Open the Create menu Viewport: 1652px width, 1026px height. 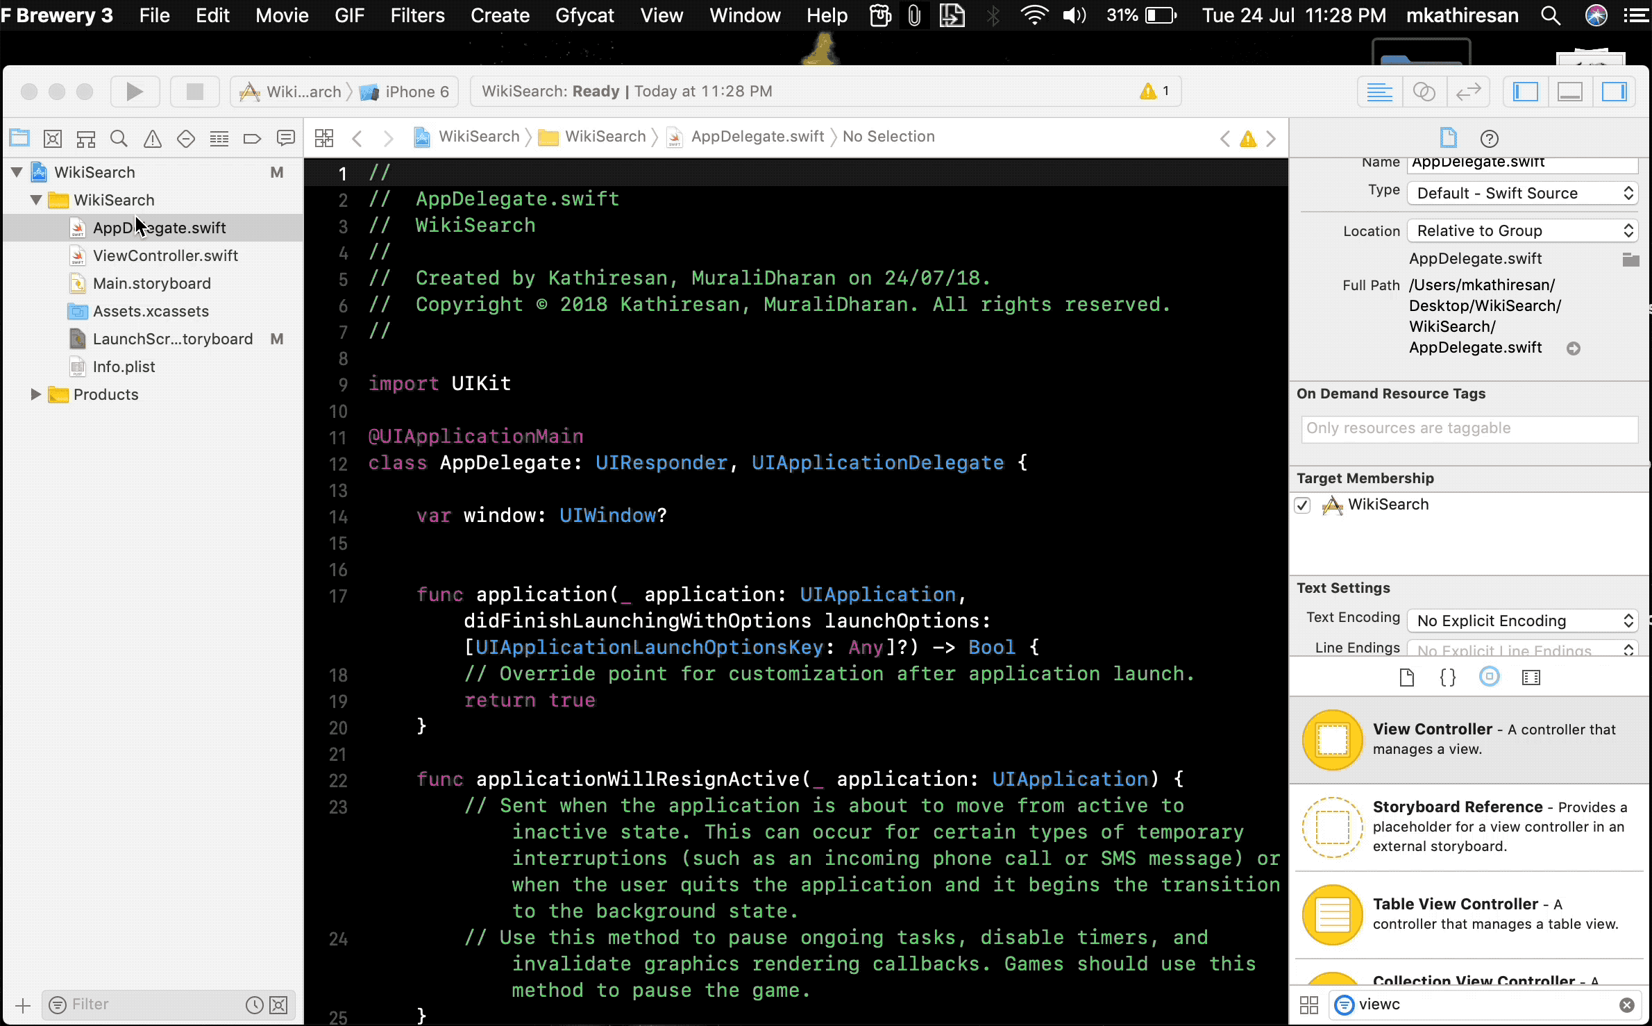(500, 15)
